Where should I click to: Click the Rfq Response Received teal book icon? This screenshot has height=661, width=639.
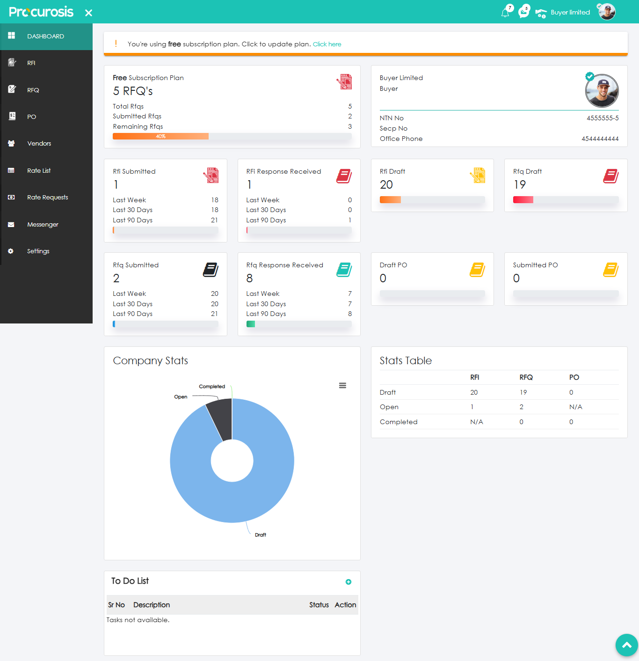tap(344, 270)
